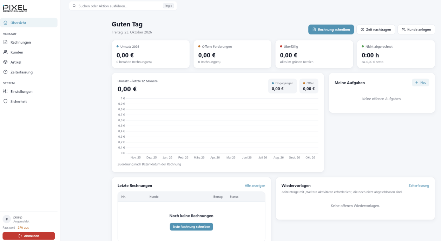Click the 2FA aus link

23,228
